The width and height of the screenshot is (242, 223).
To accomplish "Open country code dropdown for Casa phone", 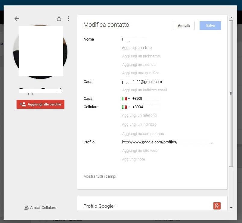I will pos(126,99).
